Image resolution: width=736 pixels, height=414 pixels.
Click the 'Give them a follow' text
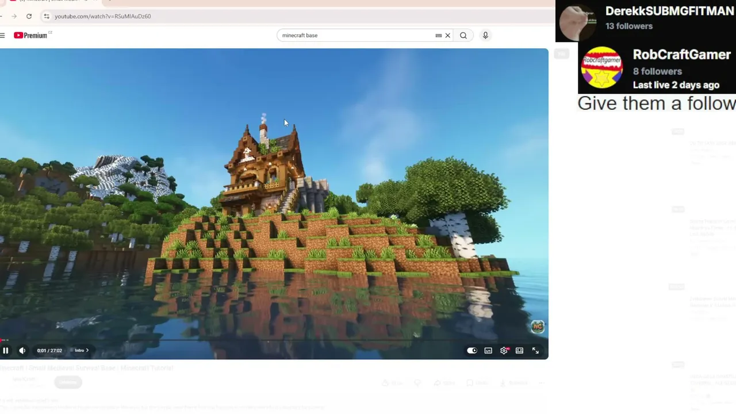click(x=657, y=103)
